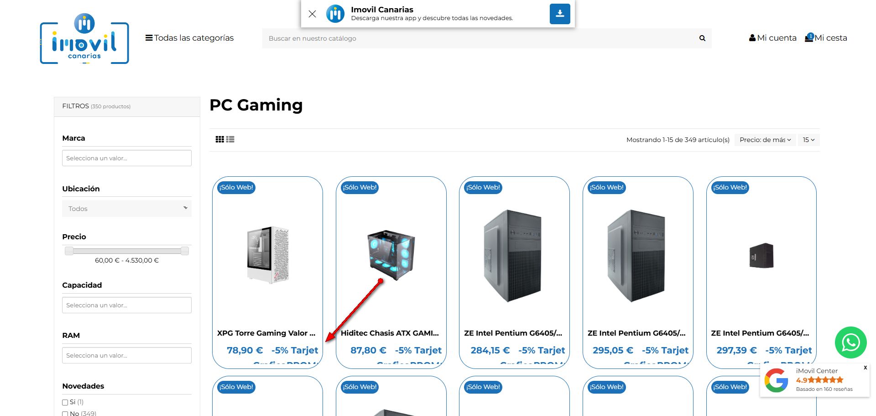
Task: Check the Novedades No checkbox
Action: pyautogui.click(x=65, y=414)
